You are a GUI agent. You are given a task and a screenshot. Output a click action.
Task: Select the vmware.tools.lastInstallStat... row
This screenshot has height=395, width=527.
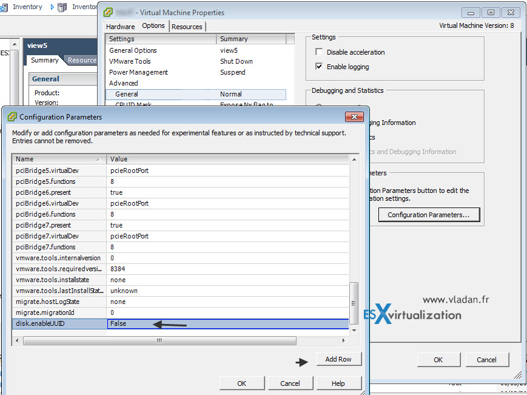pos(181,291)
